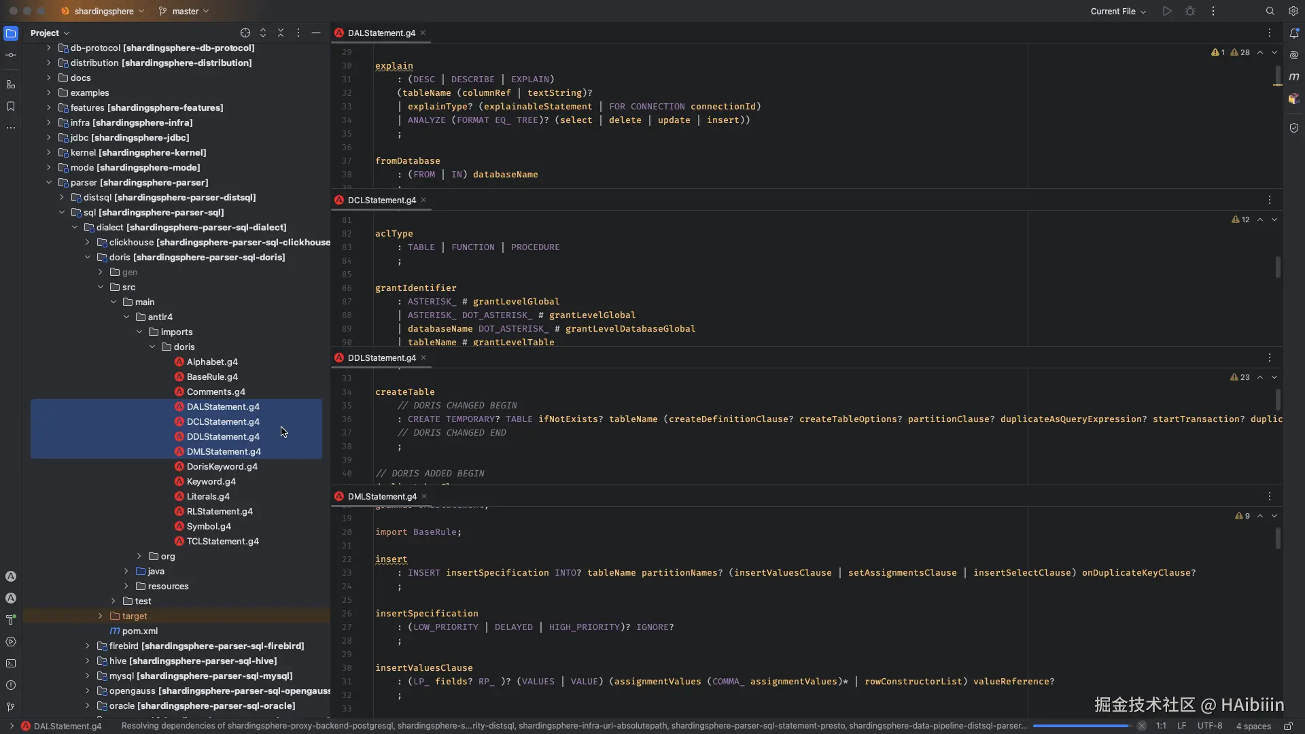Open the master branch dropdown
This screenshot has width=1305, height=734.
click(184, 11)
